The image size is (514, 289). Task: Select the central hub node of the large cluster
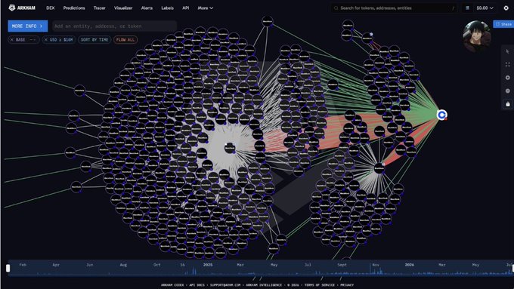[x=230, y=148]
